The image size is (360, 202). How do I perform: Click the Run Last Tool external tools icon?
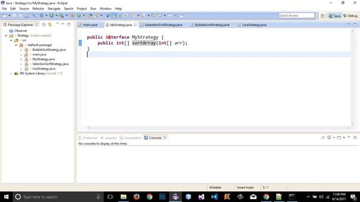pyautogui.click(x=61, y=16)
